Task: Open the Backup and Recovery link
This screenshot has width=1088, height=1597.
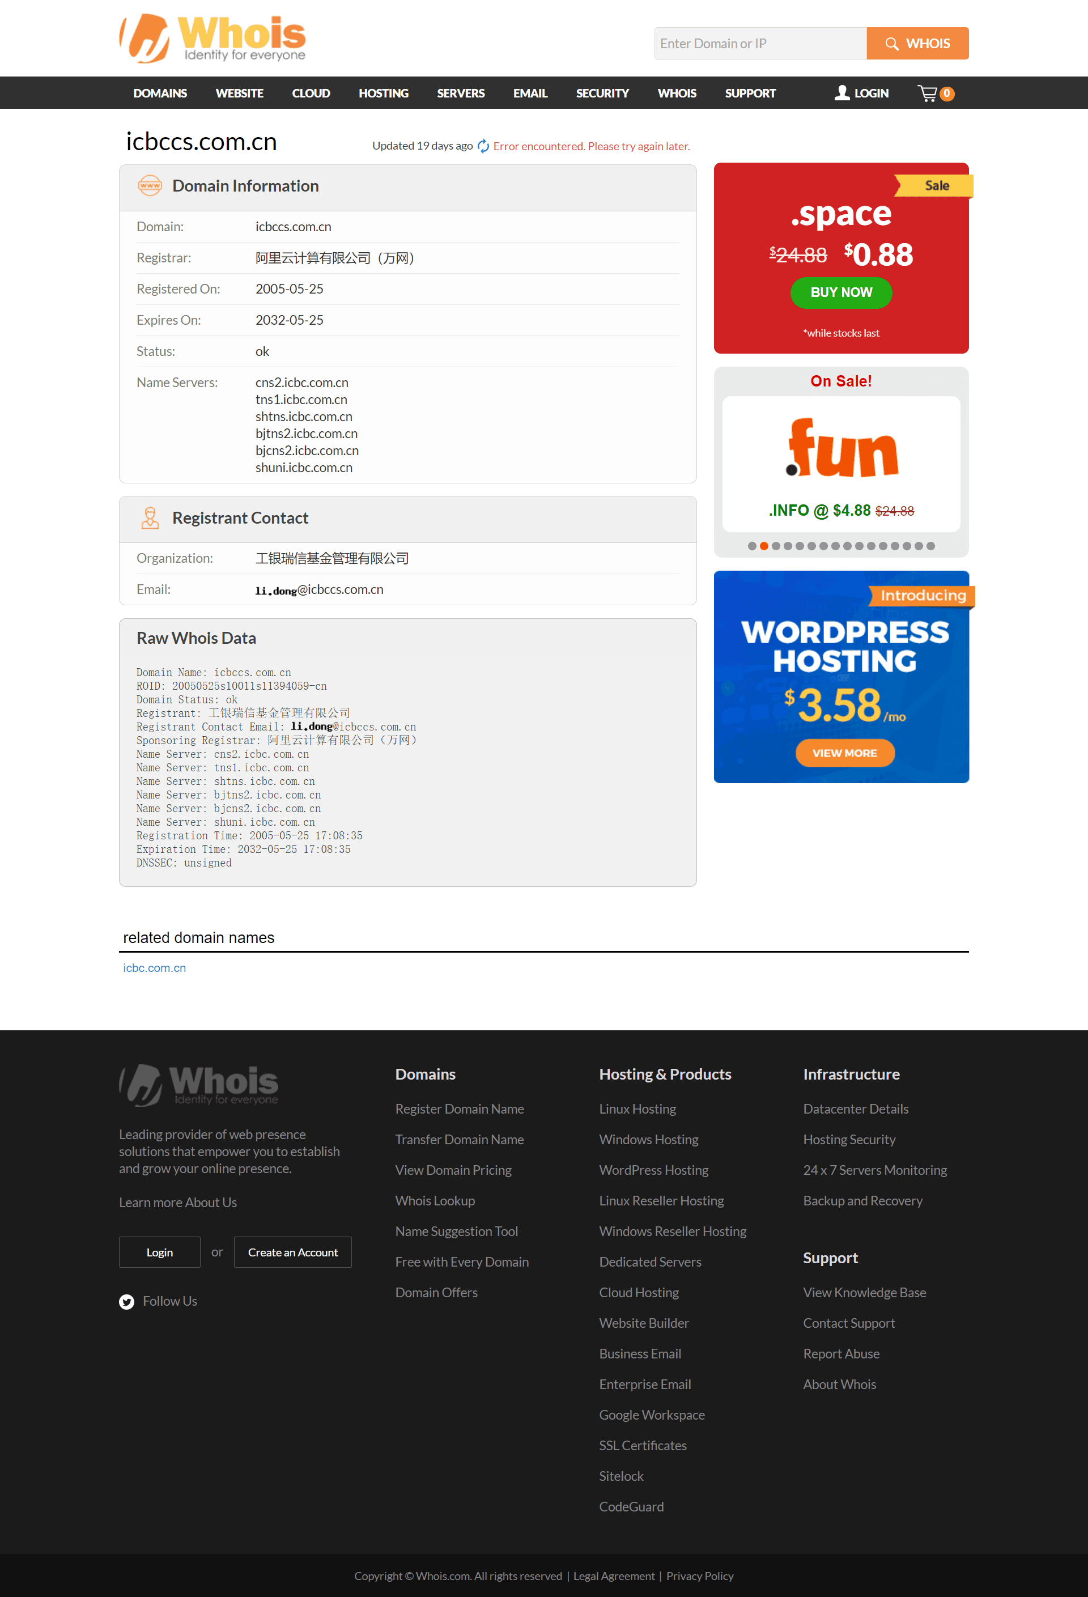Action: coord(862,1201)
